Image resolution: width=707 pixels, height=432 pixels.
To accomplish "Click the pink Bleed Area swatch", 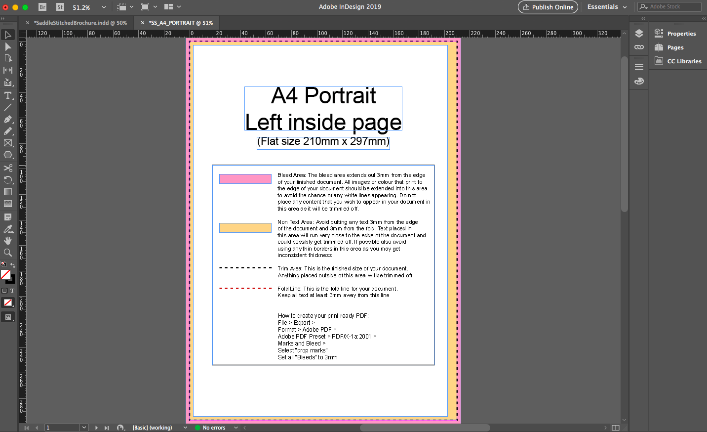I will click(x=245, y=179).
